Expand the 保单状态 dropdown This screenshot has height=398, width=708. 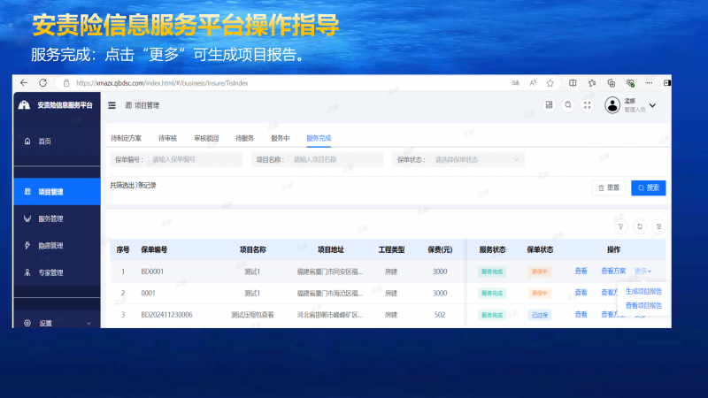point(458,160)
